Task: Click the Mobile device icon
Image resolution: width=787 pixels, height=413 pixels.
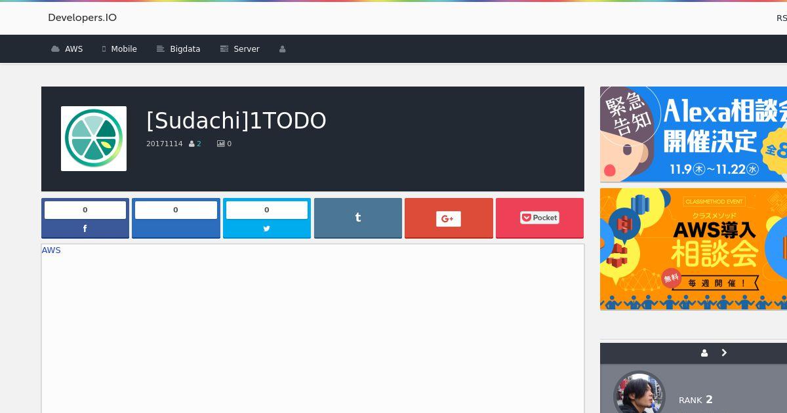Action: pyautogui.click(x=104, y=49)
